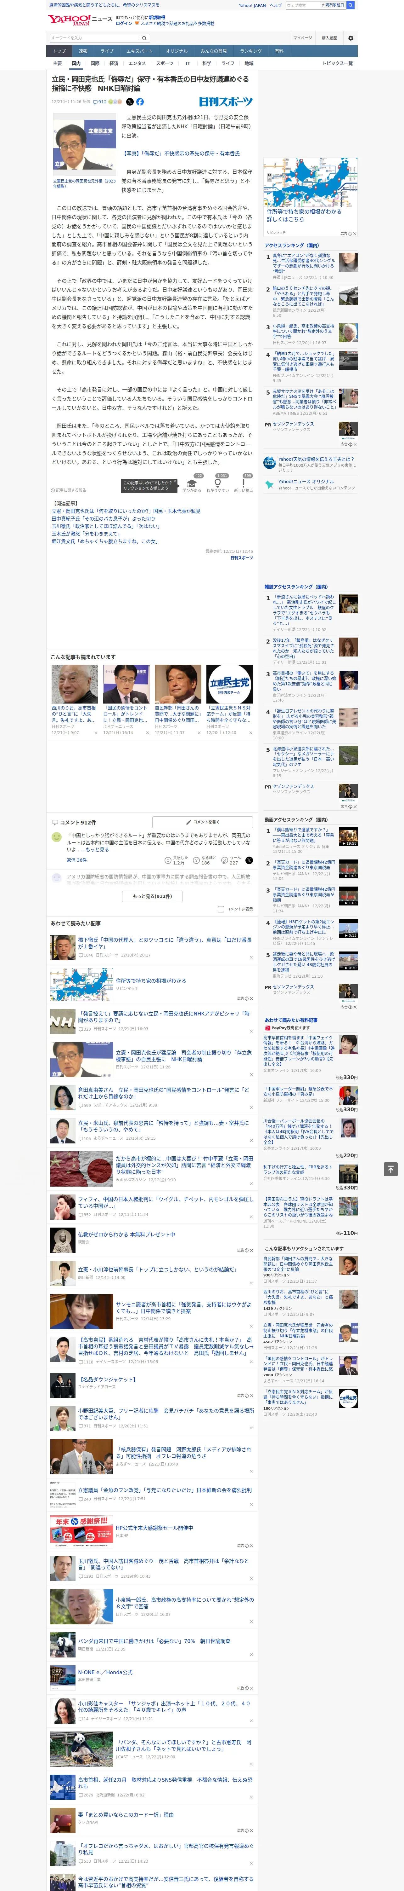Click the コメントを書く button

[202, 822]
